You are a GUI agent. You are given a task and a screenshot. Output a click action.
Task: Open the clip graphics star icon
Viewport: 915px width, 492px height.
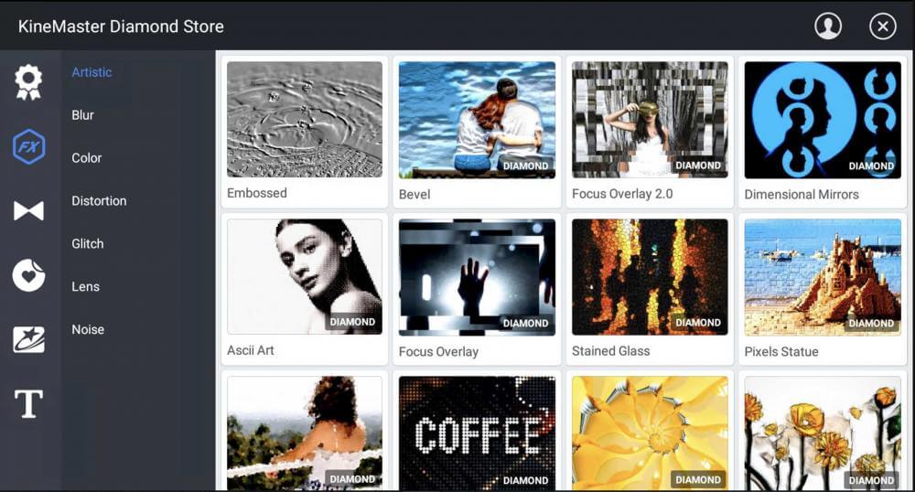coord(28,339)
